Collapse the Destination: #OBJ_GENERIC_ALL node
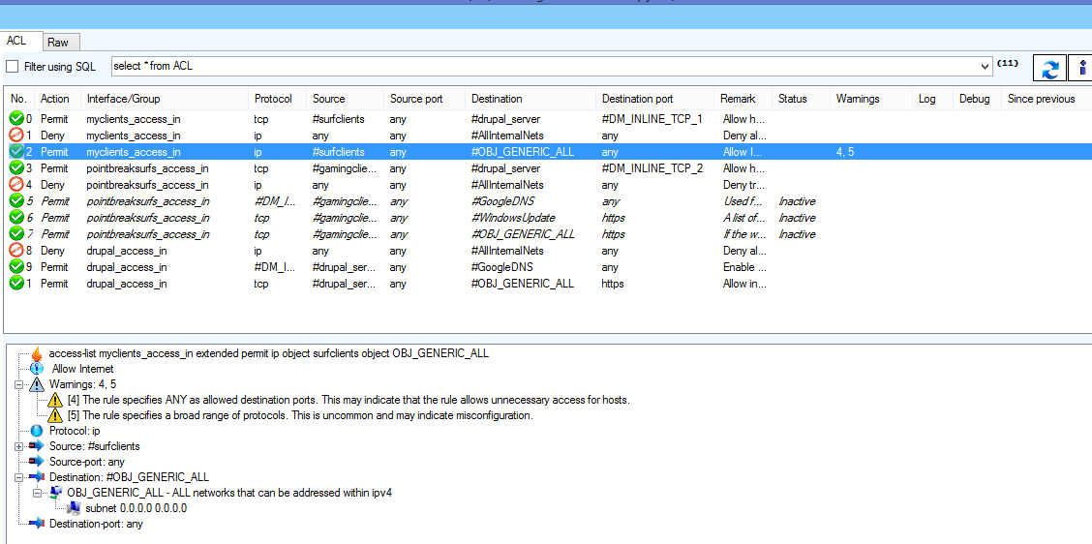The image size is (1092, 544). point(18,477)
